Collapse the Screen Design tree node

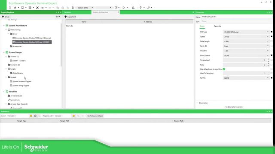4,52
